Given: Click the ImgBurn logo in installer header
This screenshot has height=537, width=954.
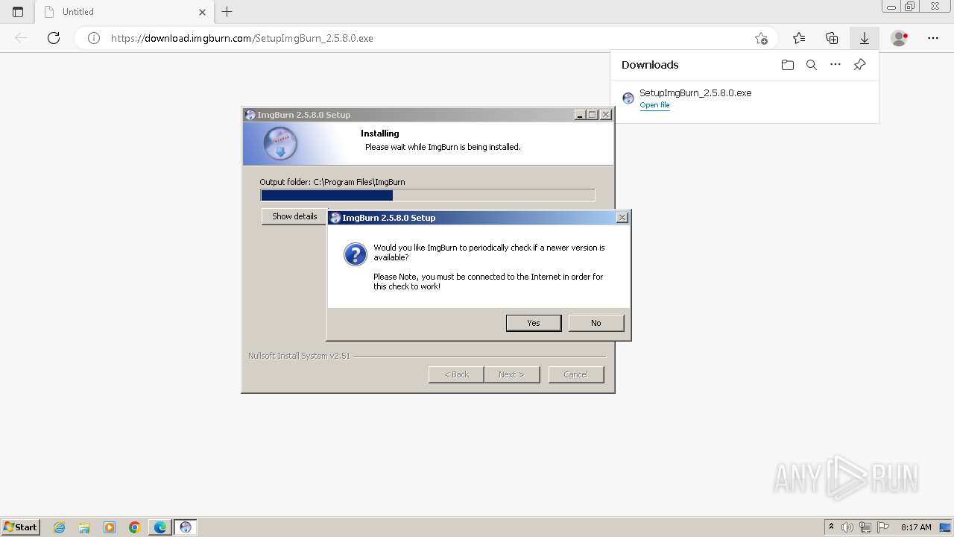Looking at the screenshot, I should point(280,143).
